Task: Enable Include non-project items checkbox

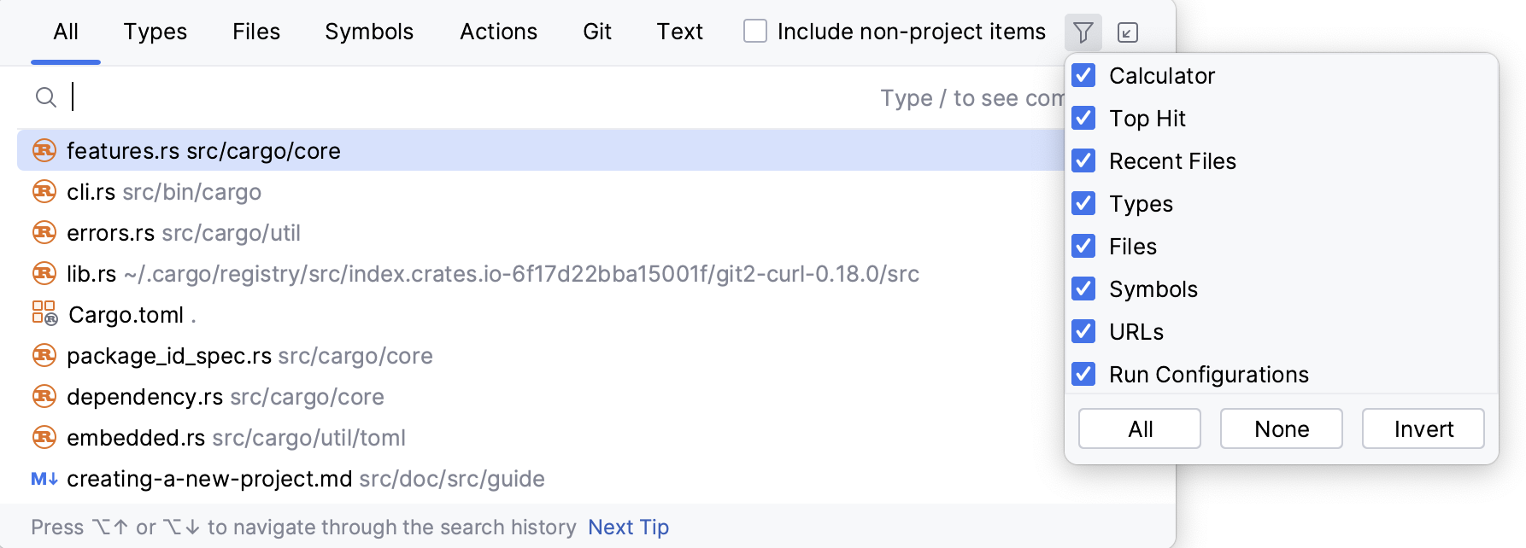Action: 755,32
